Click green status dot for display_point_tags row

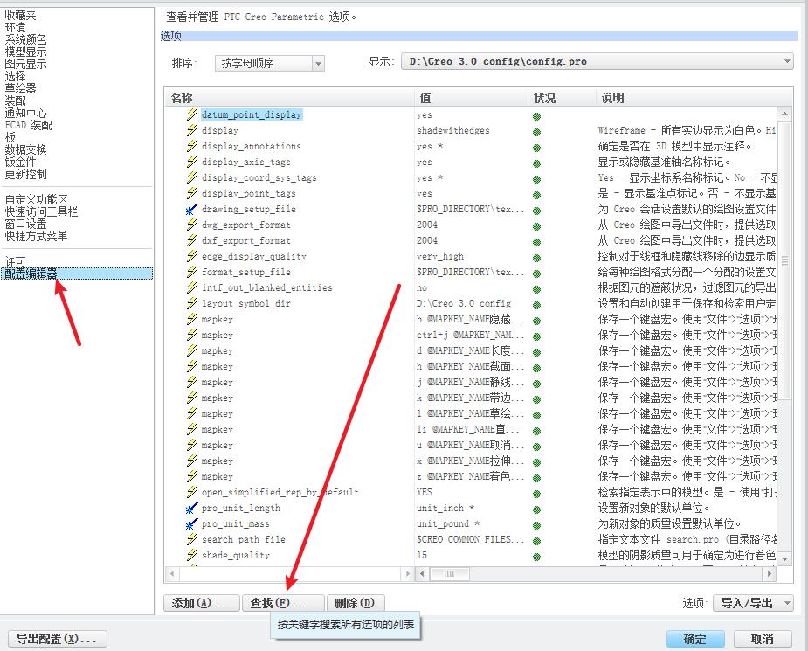coord(536,196)
